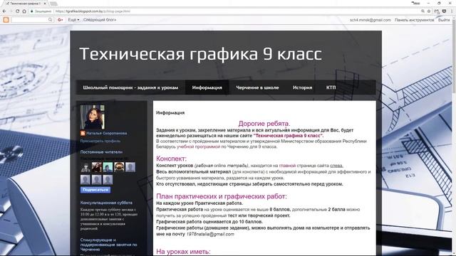Screen dimensions: 456x256
Task: Click the План практических и графических работ heading
Action: [x=222, y=196]
